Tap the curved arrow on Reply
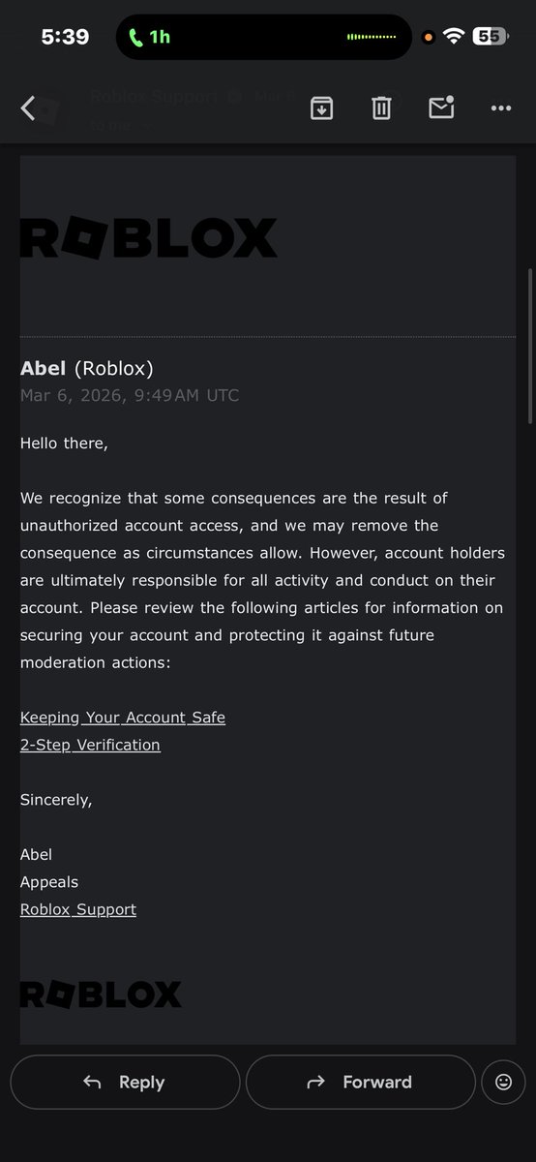536x1162 pixels. coord(92,1083)
